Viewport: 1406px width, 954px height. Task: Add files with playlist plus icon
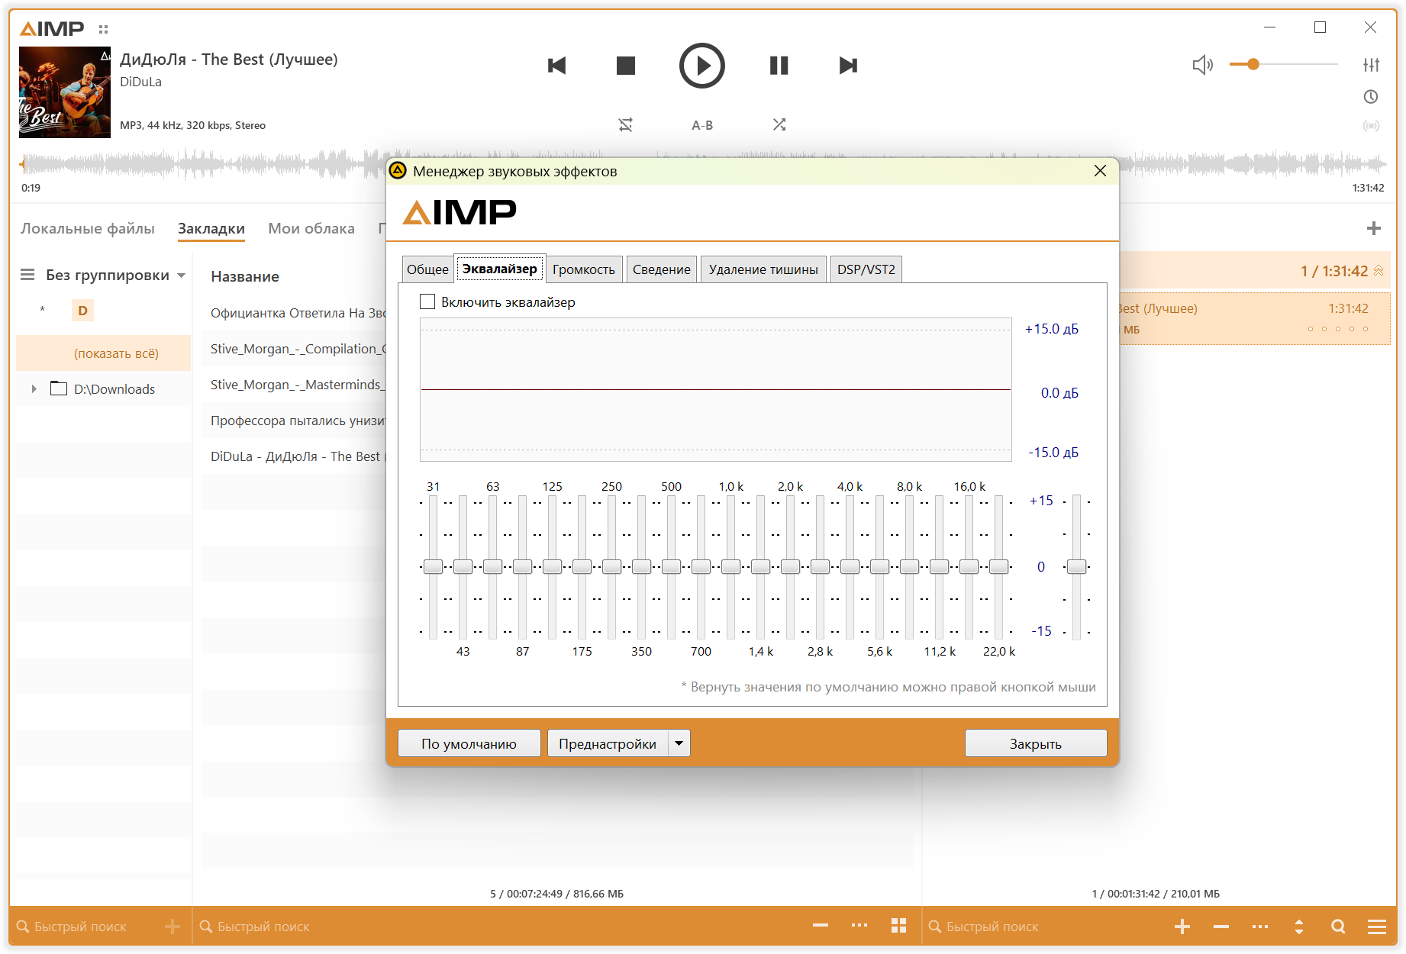click(x=1182, y=927)
